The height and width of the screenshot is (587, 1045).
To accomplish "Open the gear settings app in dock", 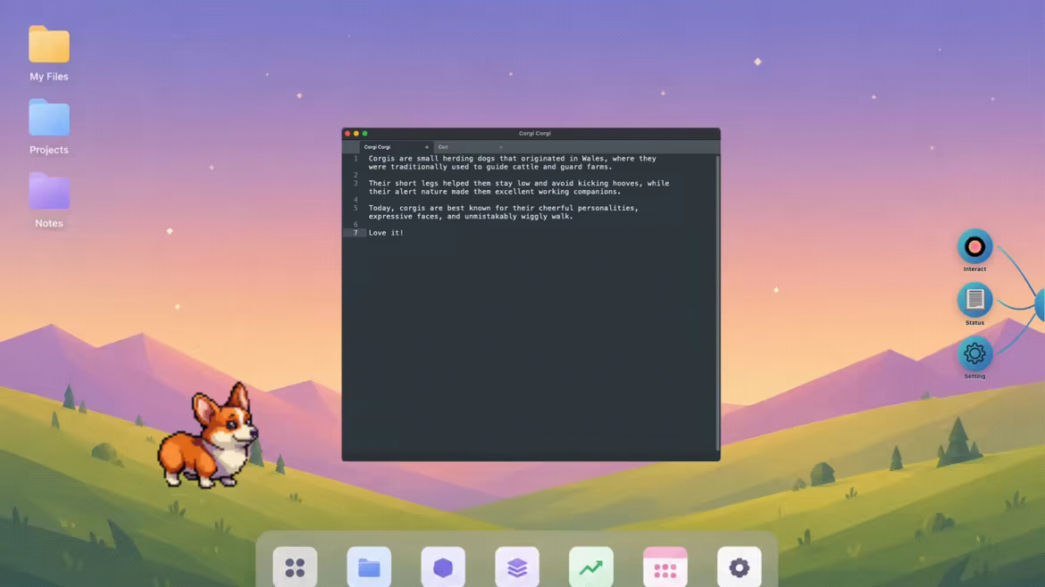I will [x=740, y=567].
